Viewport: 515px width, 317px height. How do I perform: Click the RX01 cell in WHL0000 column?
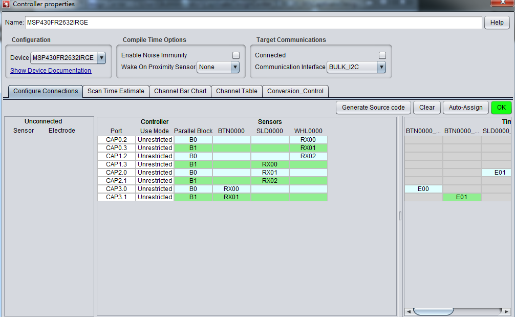point(308,148)
